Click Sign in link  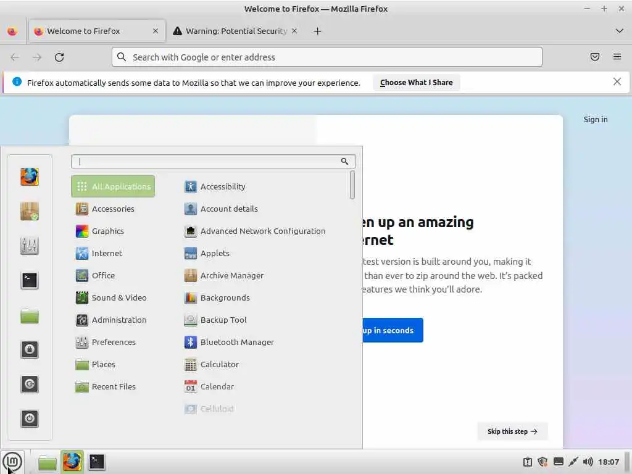click(595, 119)
